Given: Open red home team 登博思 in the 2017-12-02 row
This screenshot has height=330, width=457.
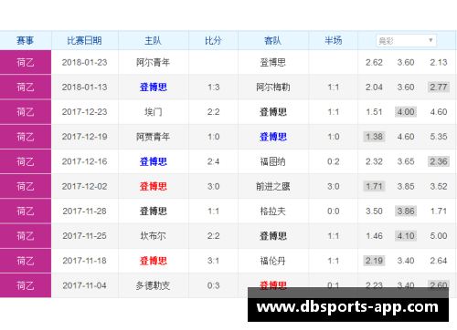Looking at the screenshot, I should (154, 186).
